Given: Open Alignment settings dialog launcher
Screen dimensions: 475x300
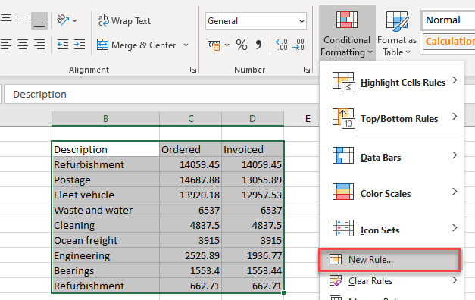Looking at the screenshot, I should coord(193,70).
